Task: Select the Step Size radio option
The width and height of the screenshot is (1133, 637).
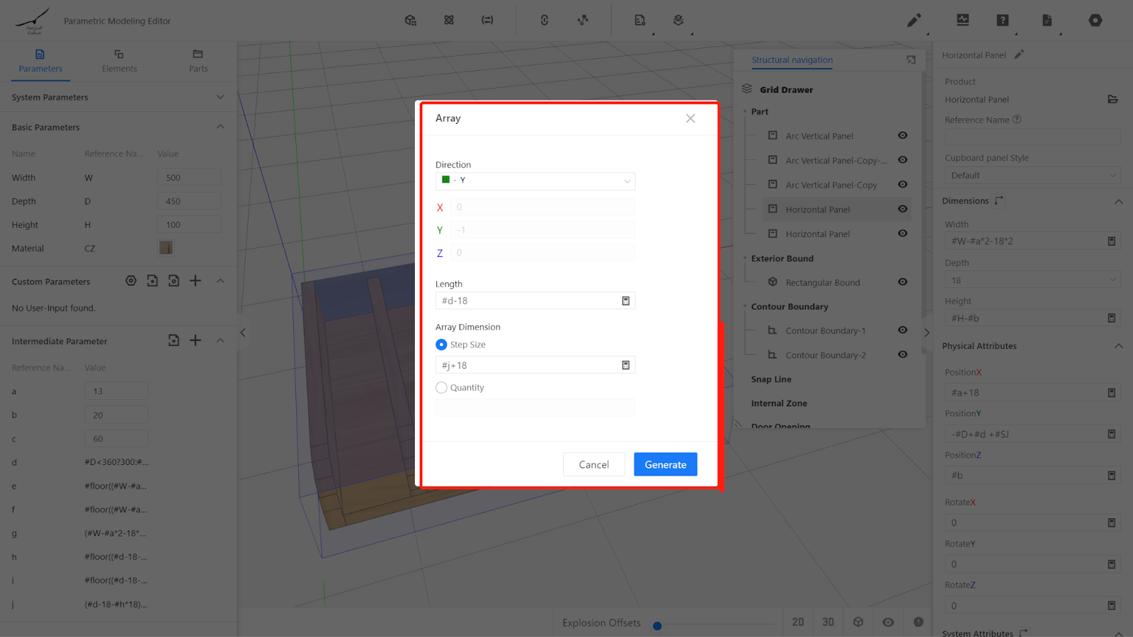Action: coord(441,345)
